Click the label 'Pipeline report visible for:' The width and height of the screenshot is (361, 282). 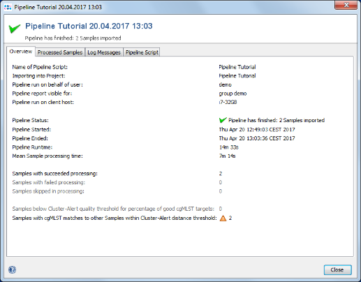(42, 94)
